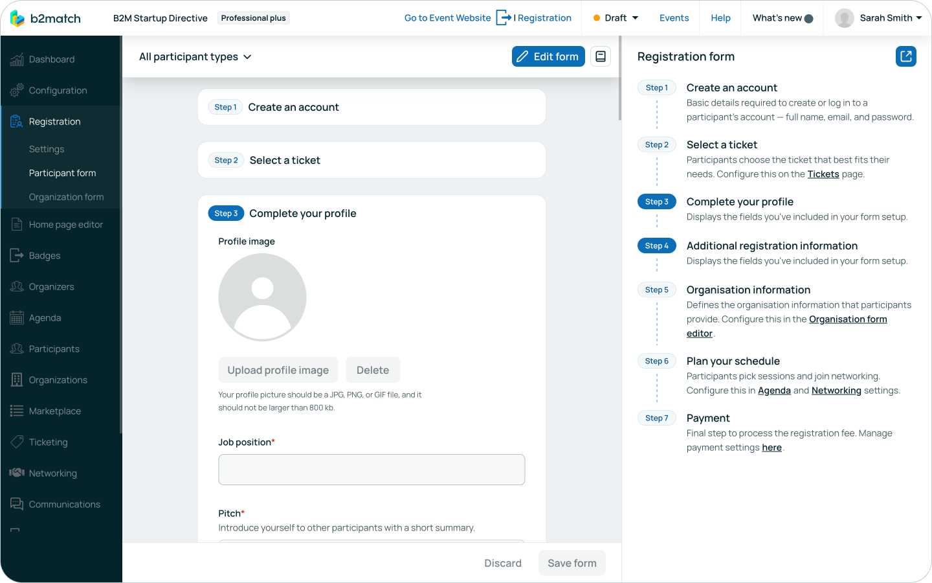Select the Ticketing tag icon
Viewport: 932px width, 583px height.
17,442
